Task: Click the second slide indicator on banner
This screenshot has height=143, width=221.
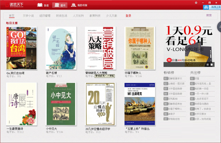Action: 211,65
